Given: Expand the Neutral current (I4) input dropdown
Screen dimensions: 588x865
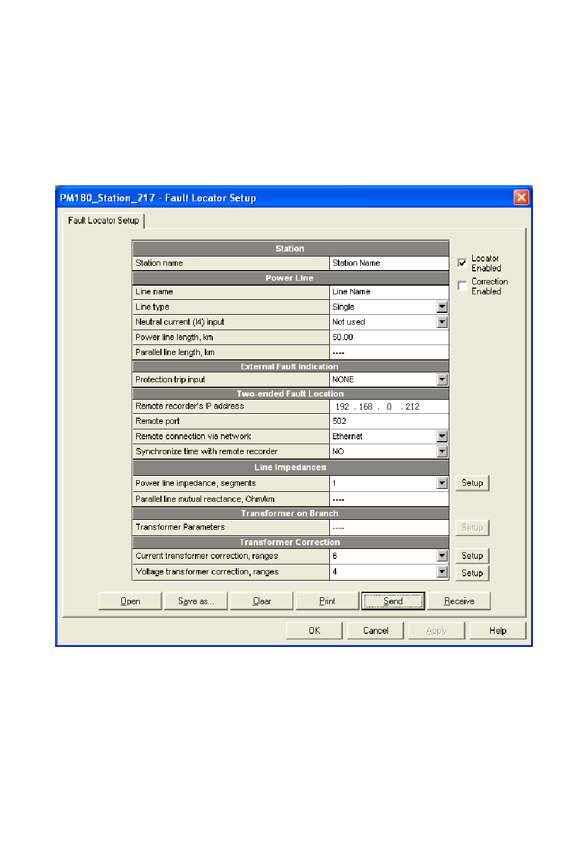Looking at the screenshot, I should pyautogui.click(x=442, y=322).
